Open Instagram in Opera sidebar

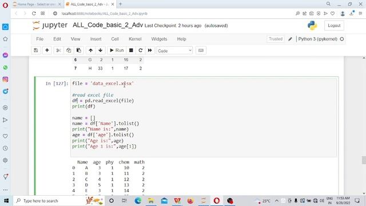[5, 80]
